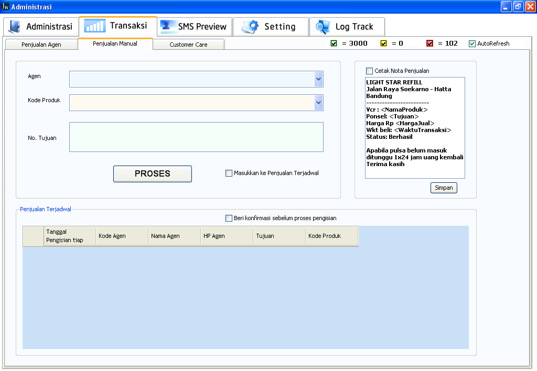
Task: Switch to Penjualan Agen subtab
Action: click(x=41, y=45)
